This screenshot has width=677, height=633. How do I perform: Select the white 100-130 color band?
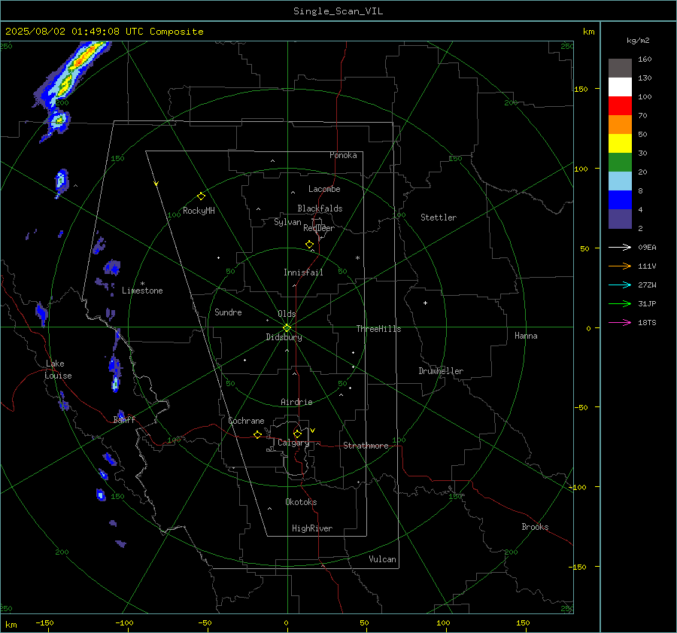coord(620,87)
